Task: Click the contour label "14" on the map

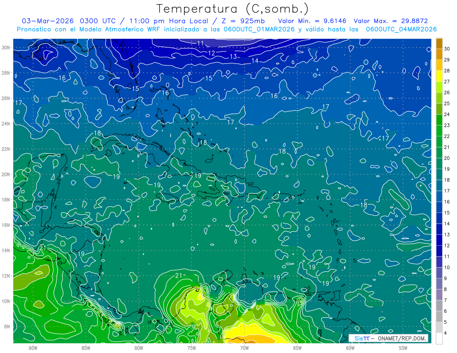Action: 255,61
